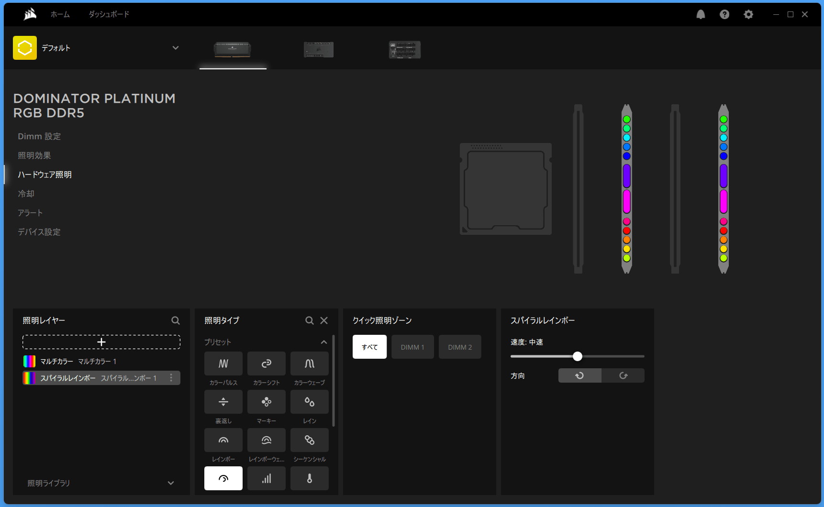Open アラート section
Image resolution: width=824 pixels, height=507 pixels.
(x=30, y=213)
